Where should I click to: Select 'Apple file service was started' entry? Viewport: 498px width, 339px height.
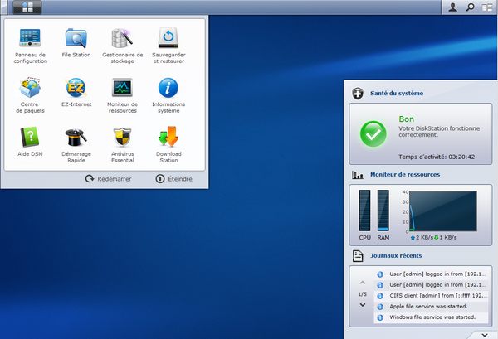click(x=431, y=307)
